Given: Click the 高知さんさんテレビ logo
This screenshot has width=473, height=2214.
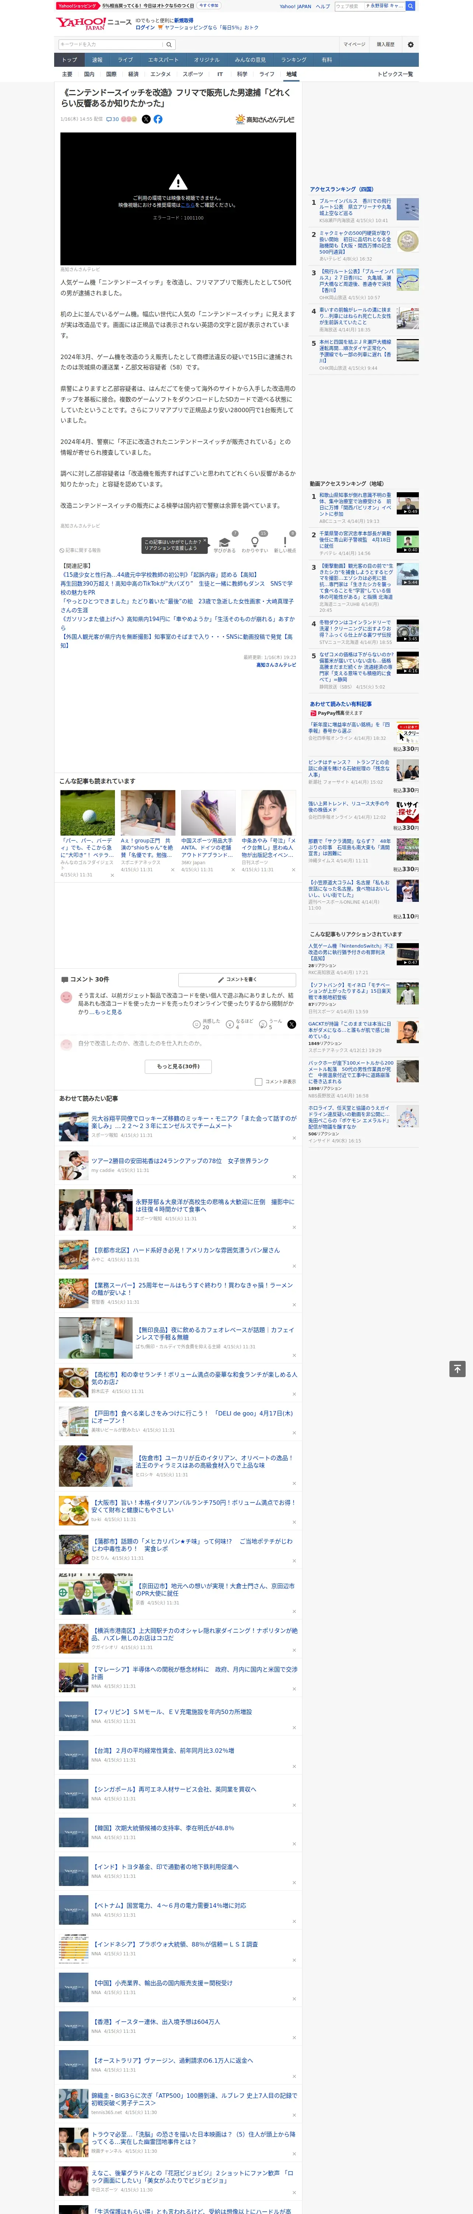Looking at the screenshot, I should (265, 120).
